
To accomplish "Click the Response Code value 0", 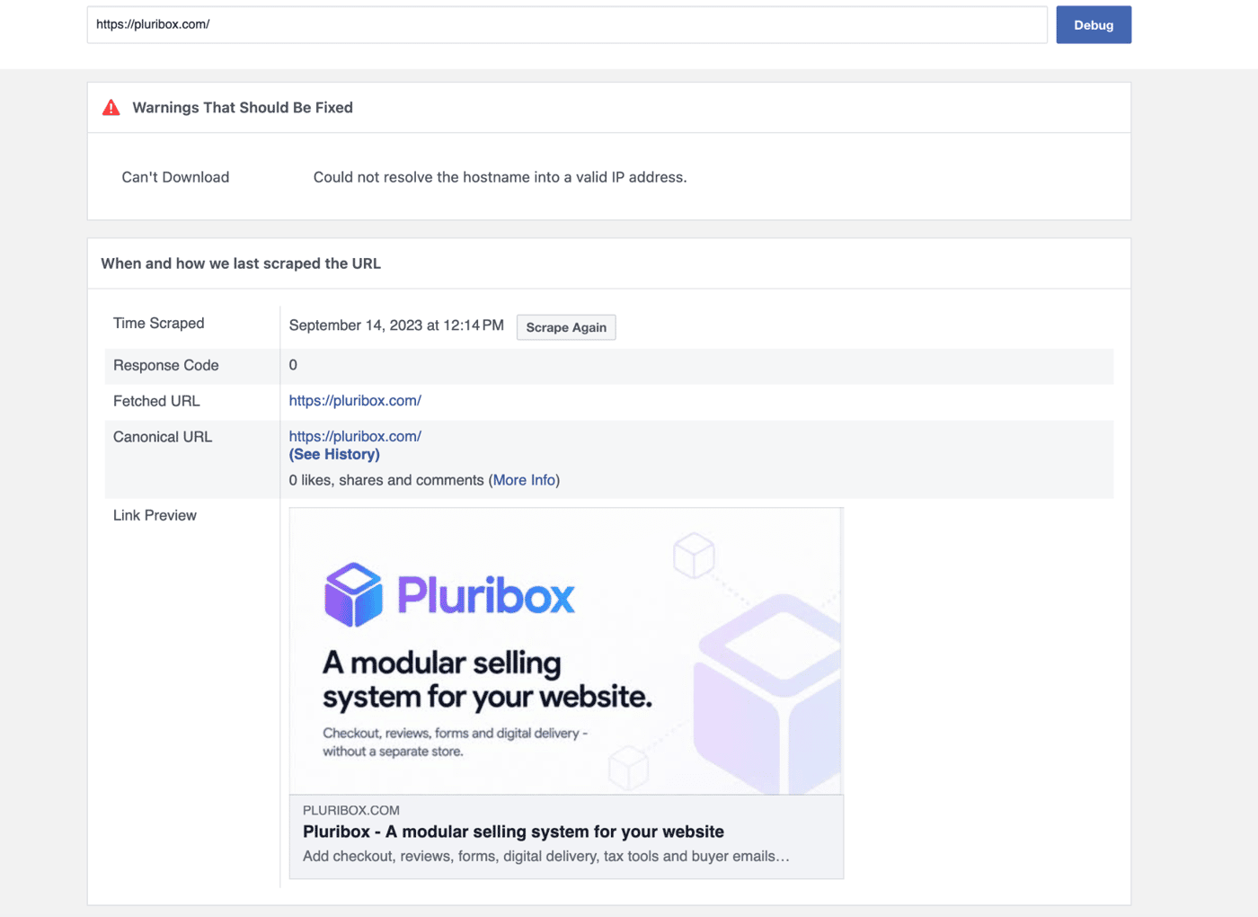I will [x=293, y=365].
